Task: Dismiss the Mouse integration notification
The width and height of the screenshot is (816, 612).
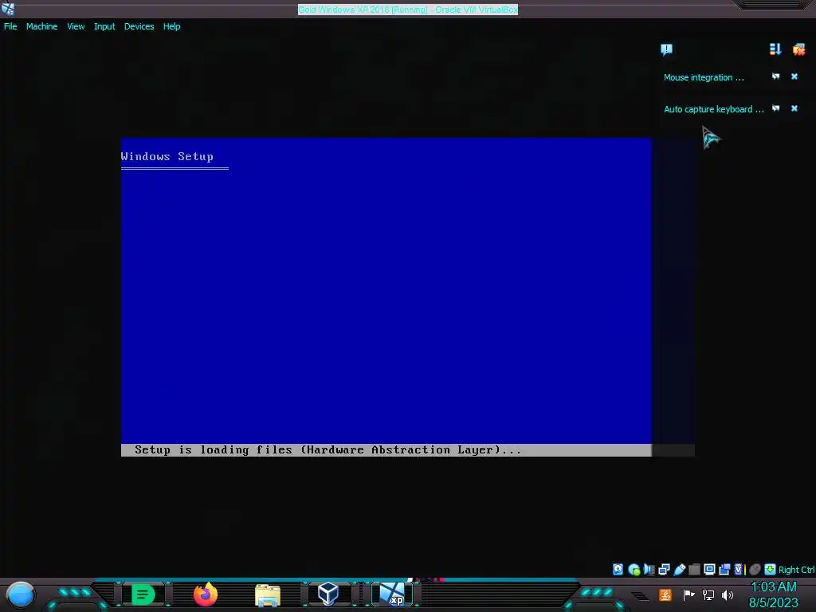Action: (x=794, y=76)
